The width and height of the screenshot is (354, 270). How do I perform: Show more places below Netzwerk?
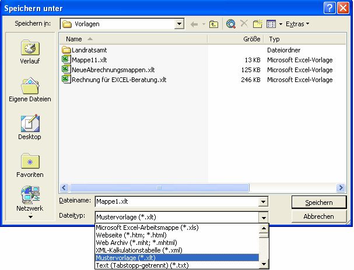30,217
